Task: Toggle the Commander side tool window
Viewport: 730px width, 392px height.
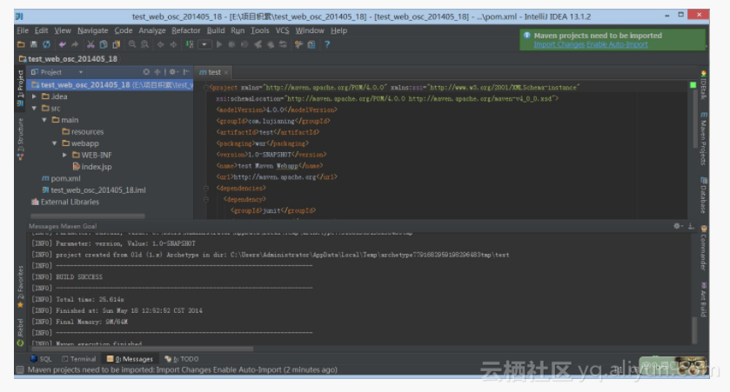Action: pyautogui.click(x=704, y=249)
